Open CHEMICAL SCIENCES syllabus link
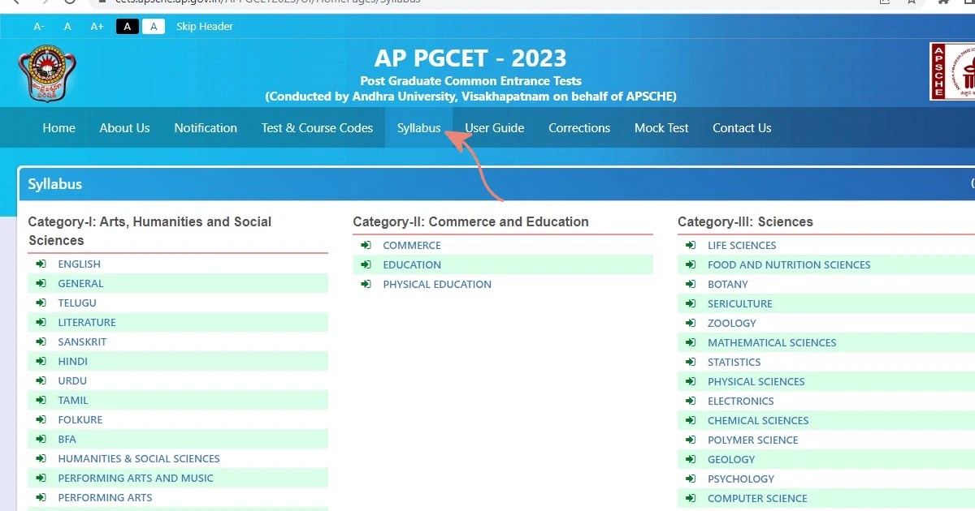The width and height of the screenshot is (975, 511). (x=758, y=420)
